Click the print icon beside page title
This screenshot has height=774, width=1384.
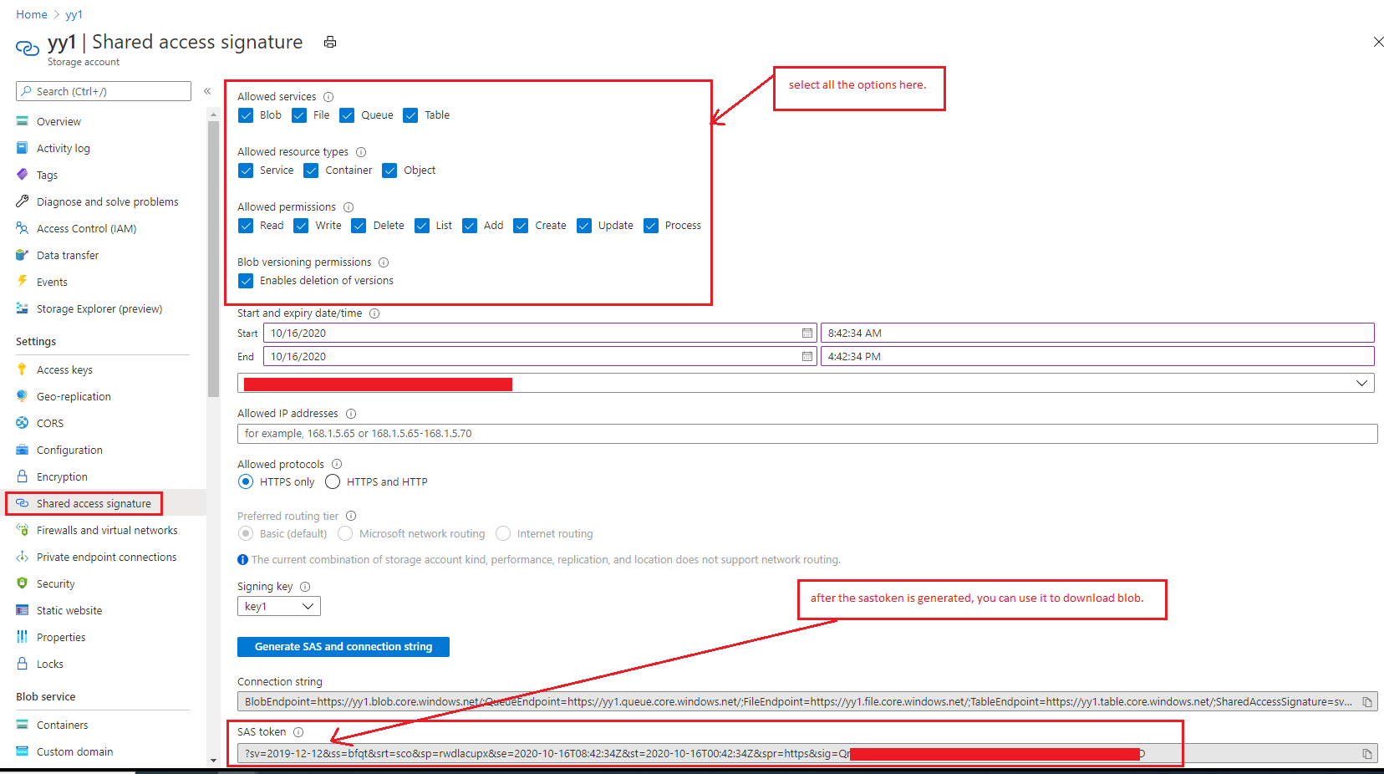[x=330, y=42]
